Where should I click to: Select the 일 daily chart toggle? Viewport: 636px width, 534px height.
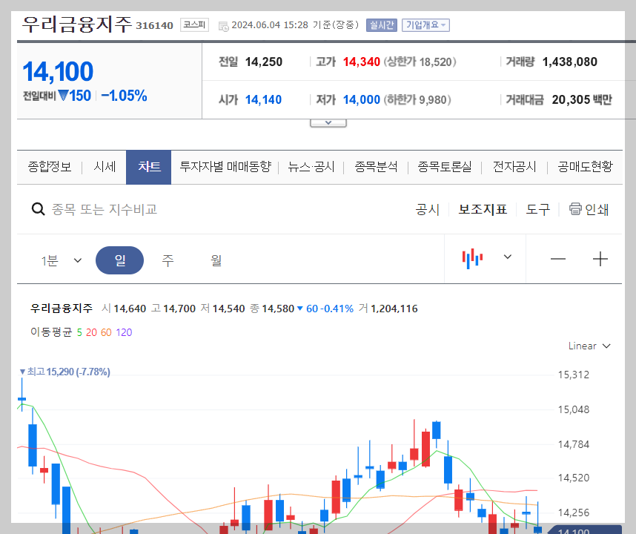(x=119, y=260)
